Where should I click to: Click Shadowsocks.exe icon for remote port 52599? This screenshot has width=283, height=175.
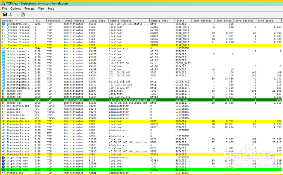pos(3,124)
